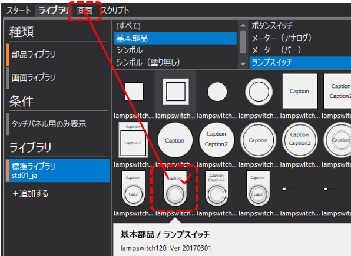The height and width of the screenshot is (256, 351).
Task: Choose the plain filled circle lampswitch
Action: (217, 92)
